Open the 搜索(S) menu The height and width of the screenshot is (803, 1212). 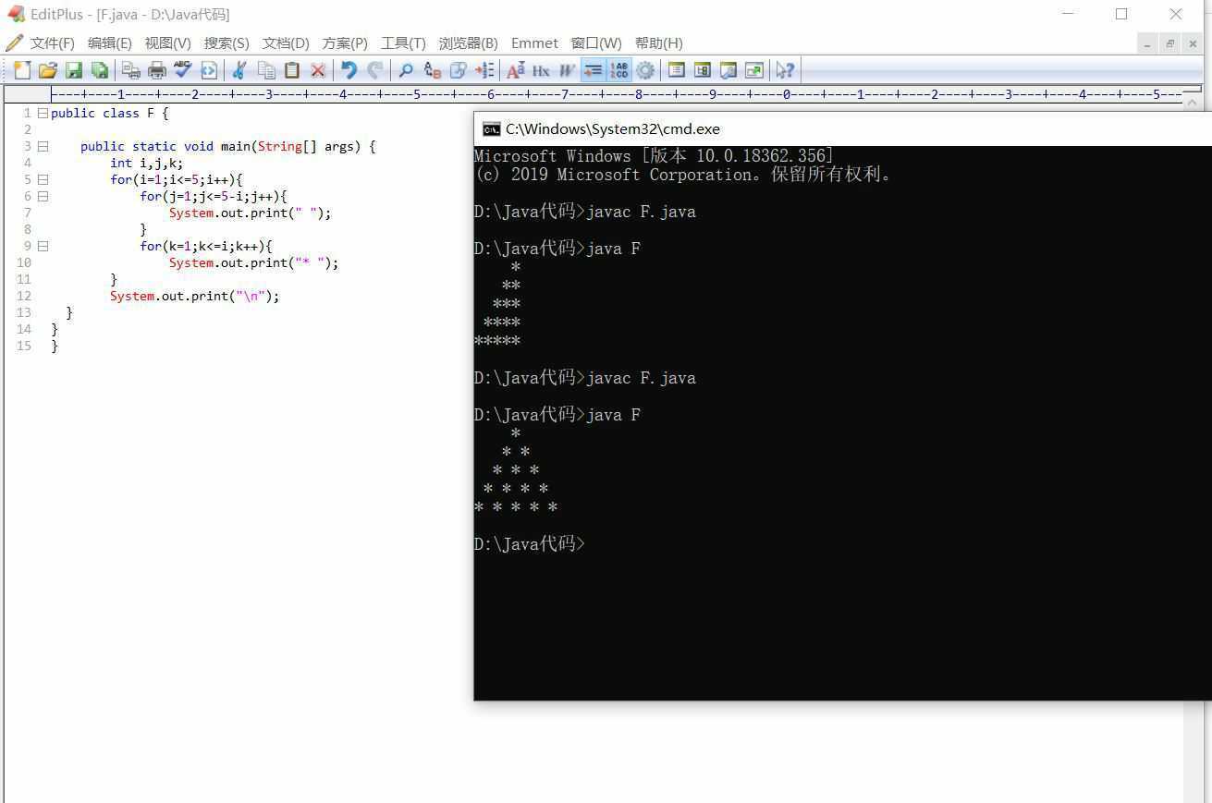coord(226,43)
